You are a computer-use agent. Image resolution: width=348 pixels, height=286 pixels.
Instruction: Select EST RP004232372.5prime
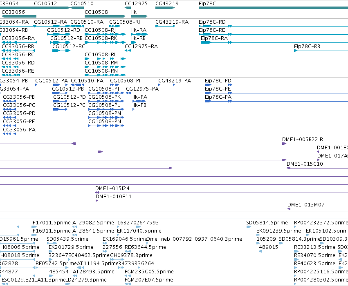click(x=321, y=223)
